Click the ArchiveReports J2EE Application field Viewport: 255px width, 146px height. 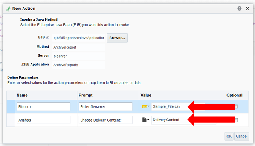pyautogui.click(x=79, y=65)
